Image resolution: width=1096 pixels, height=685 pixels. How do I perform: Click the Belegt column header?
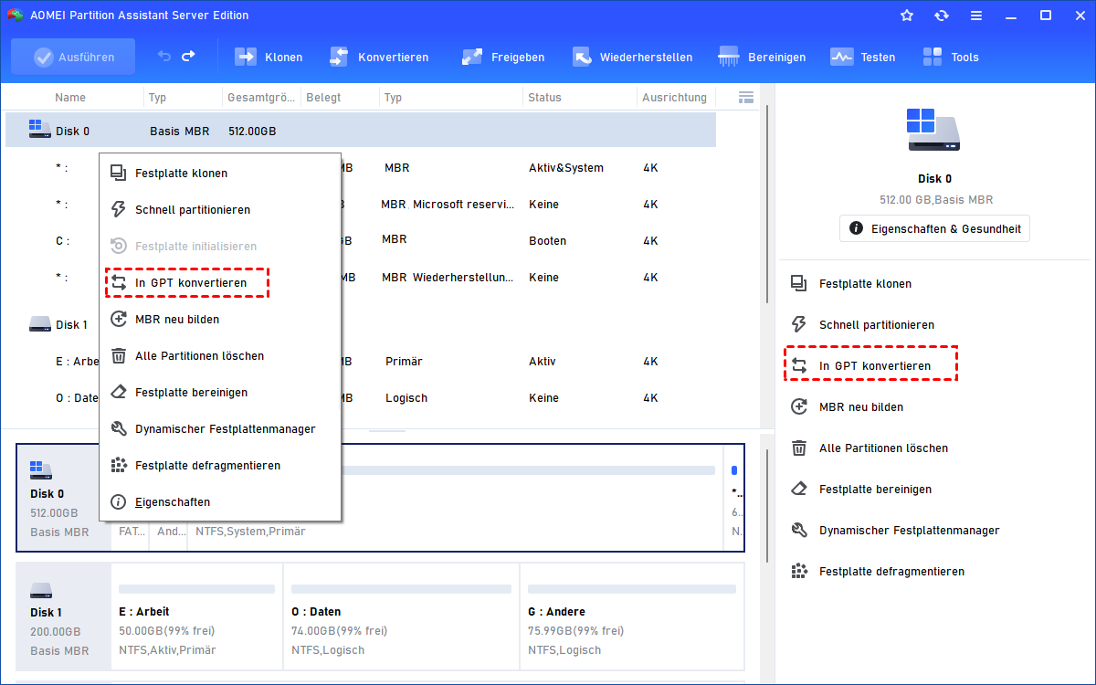coord(322,97)
